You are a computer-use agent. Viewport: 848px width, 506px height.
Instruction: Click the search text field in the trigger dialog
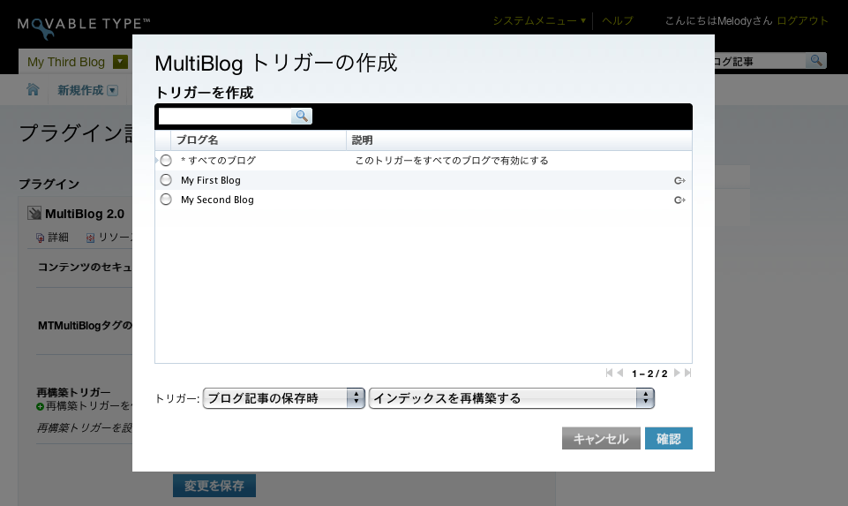tap(225, 116)
